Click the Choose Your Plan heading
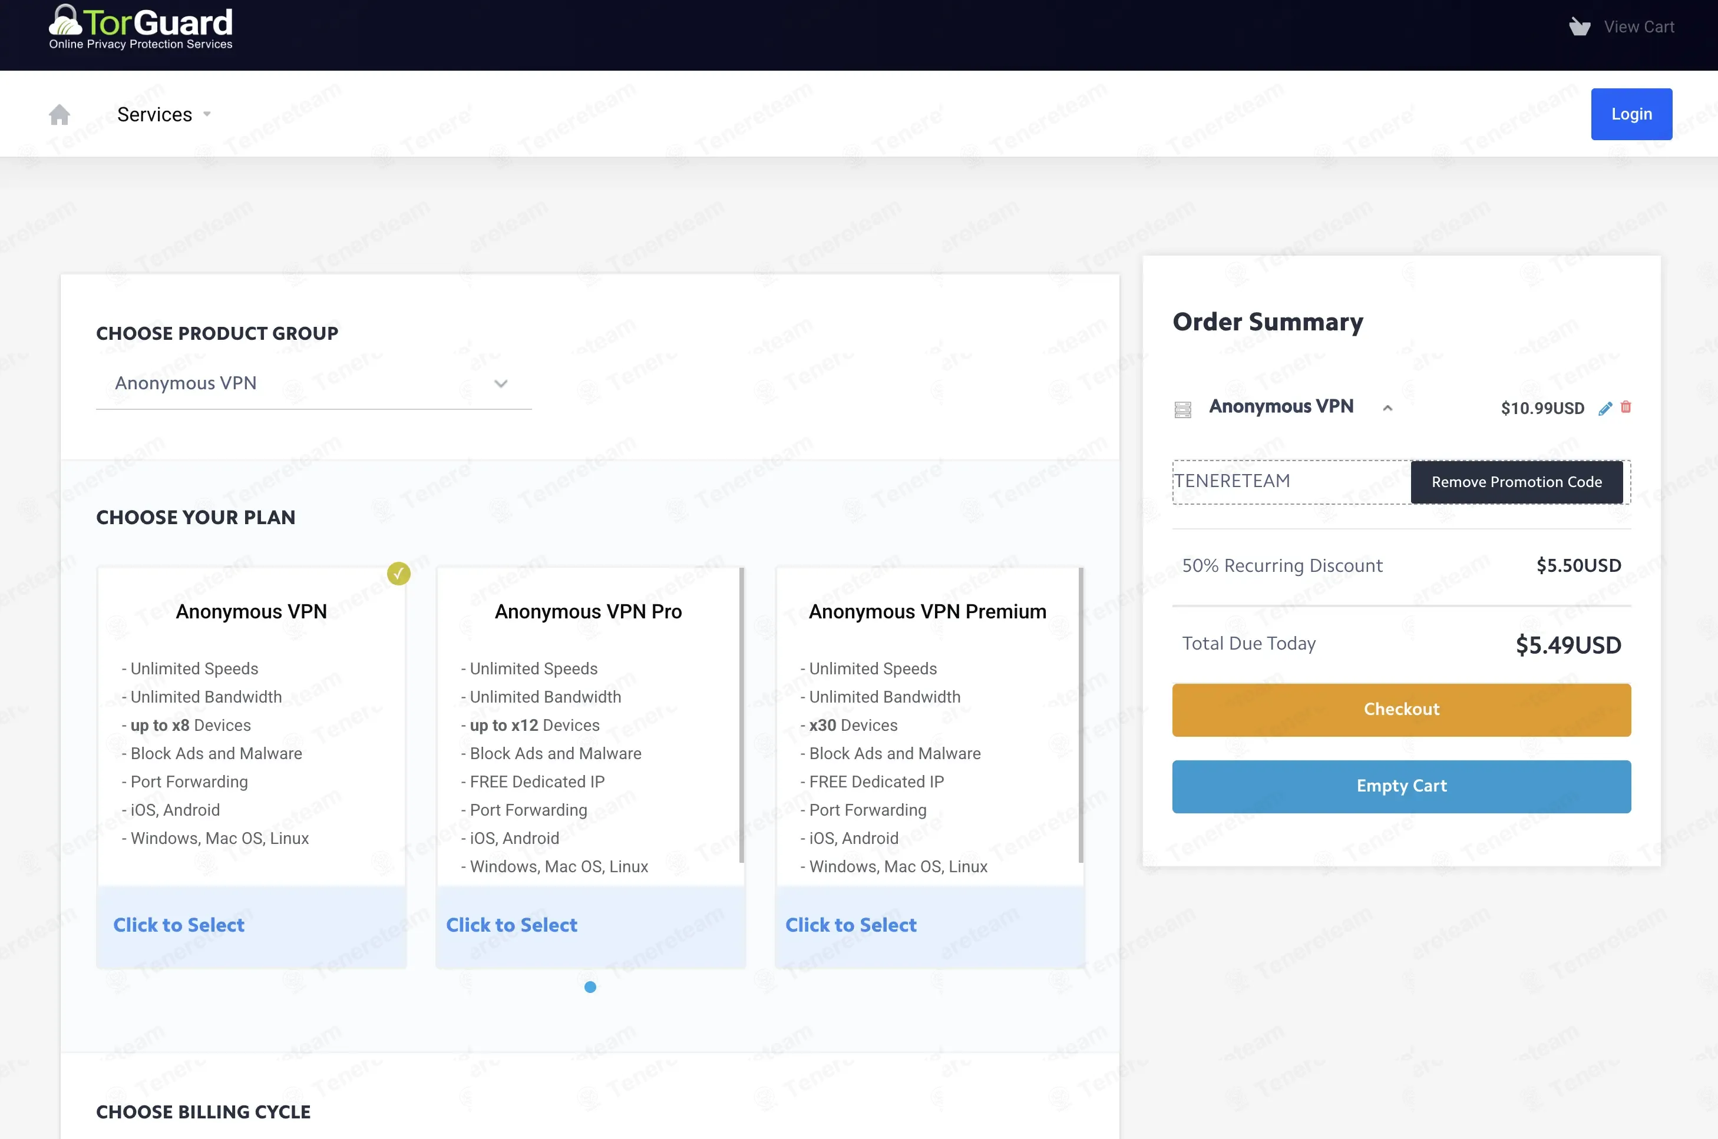Screen dimensions: 1718x1139 tap(196, 517)
